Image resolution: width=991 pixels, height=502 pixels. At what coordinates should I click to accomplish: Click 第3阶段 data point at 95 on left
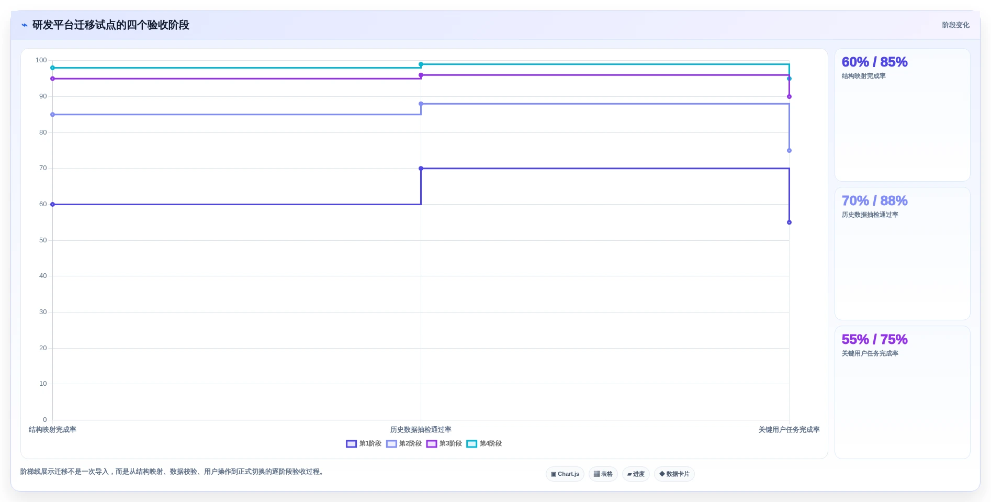[x=52, y=79]
